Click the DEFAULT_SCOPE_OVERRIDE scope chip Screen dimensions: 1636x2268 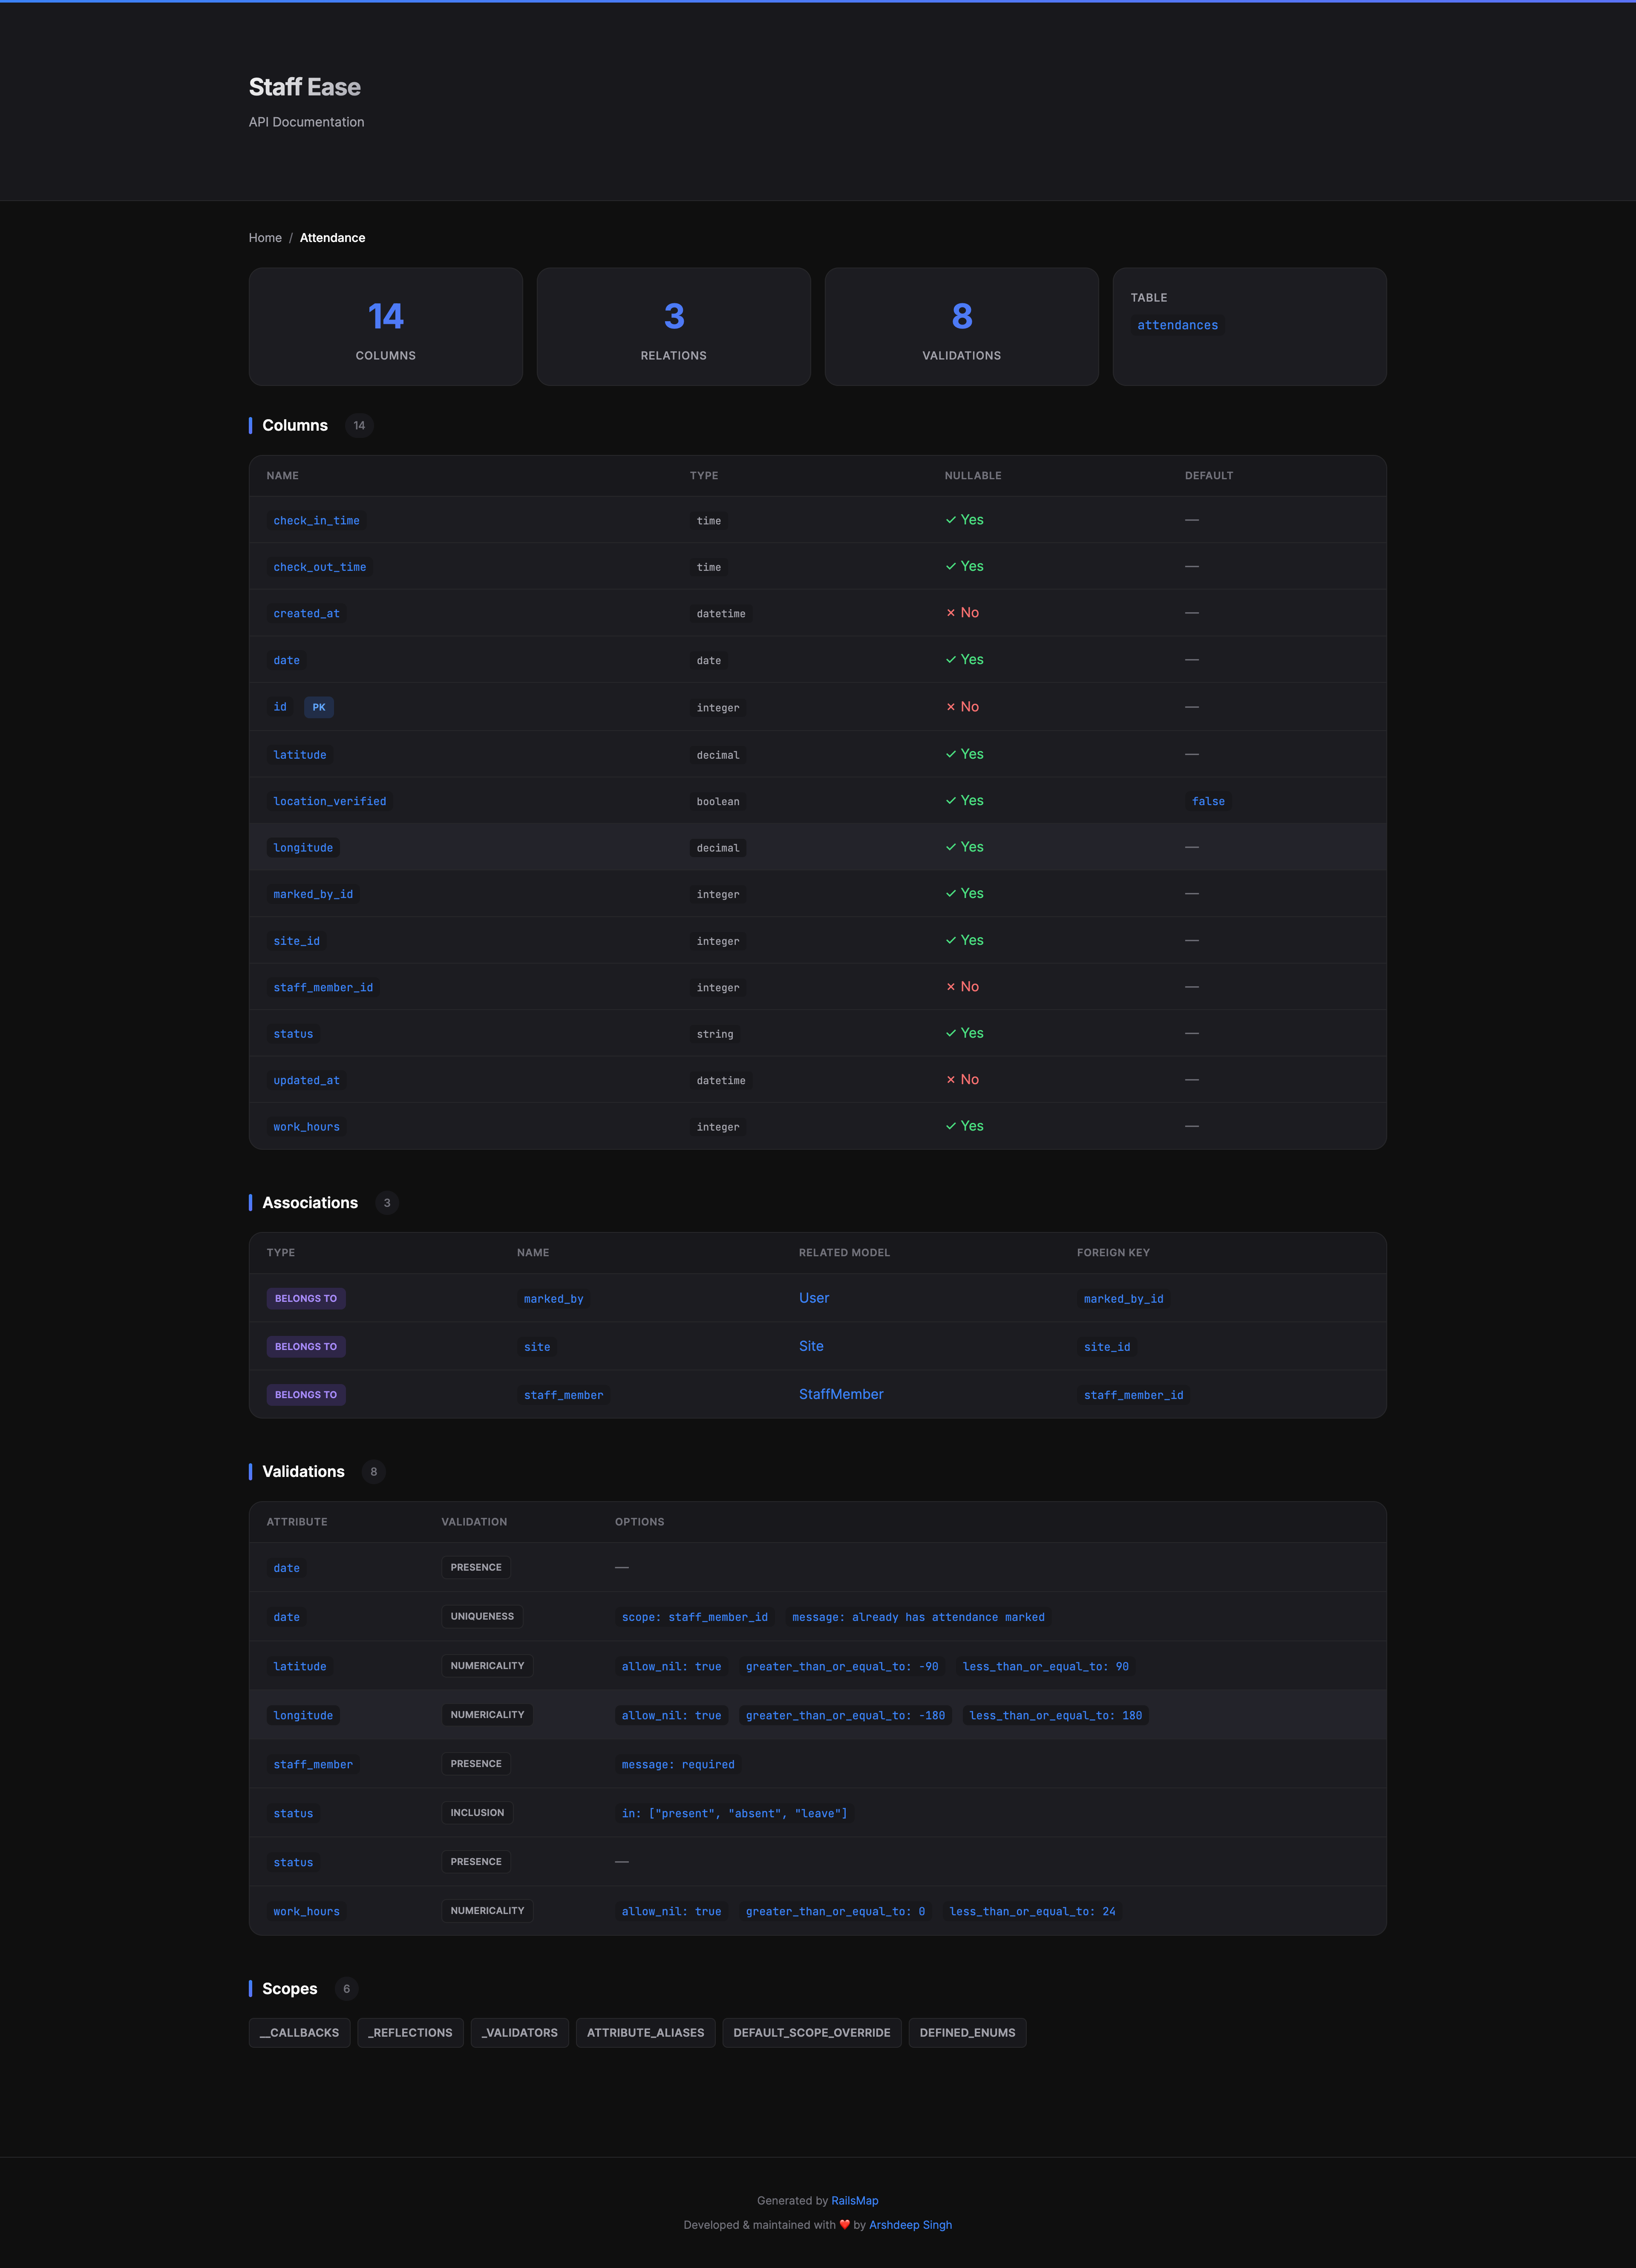click(x=812, y=2032)
